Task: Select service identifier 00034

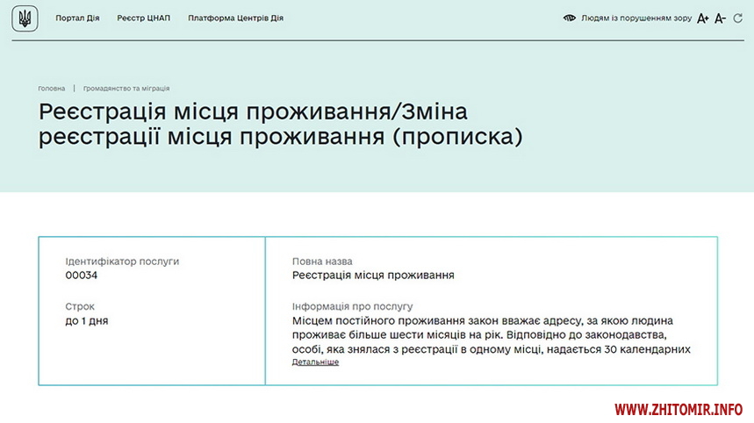Action: point(82,276)
